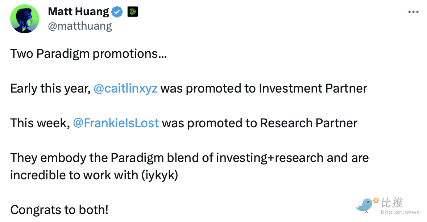The width and height of the screenshot is (427, 222).
Task: Click the orange Bitcoin coin symbol
Action: (x=376, y=200)
